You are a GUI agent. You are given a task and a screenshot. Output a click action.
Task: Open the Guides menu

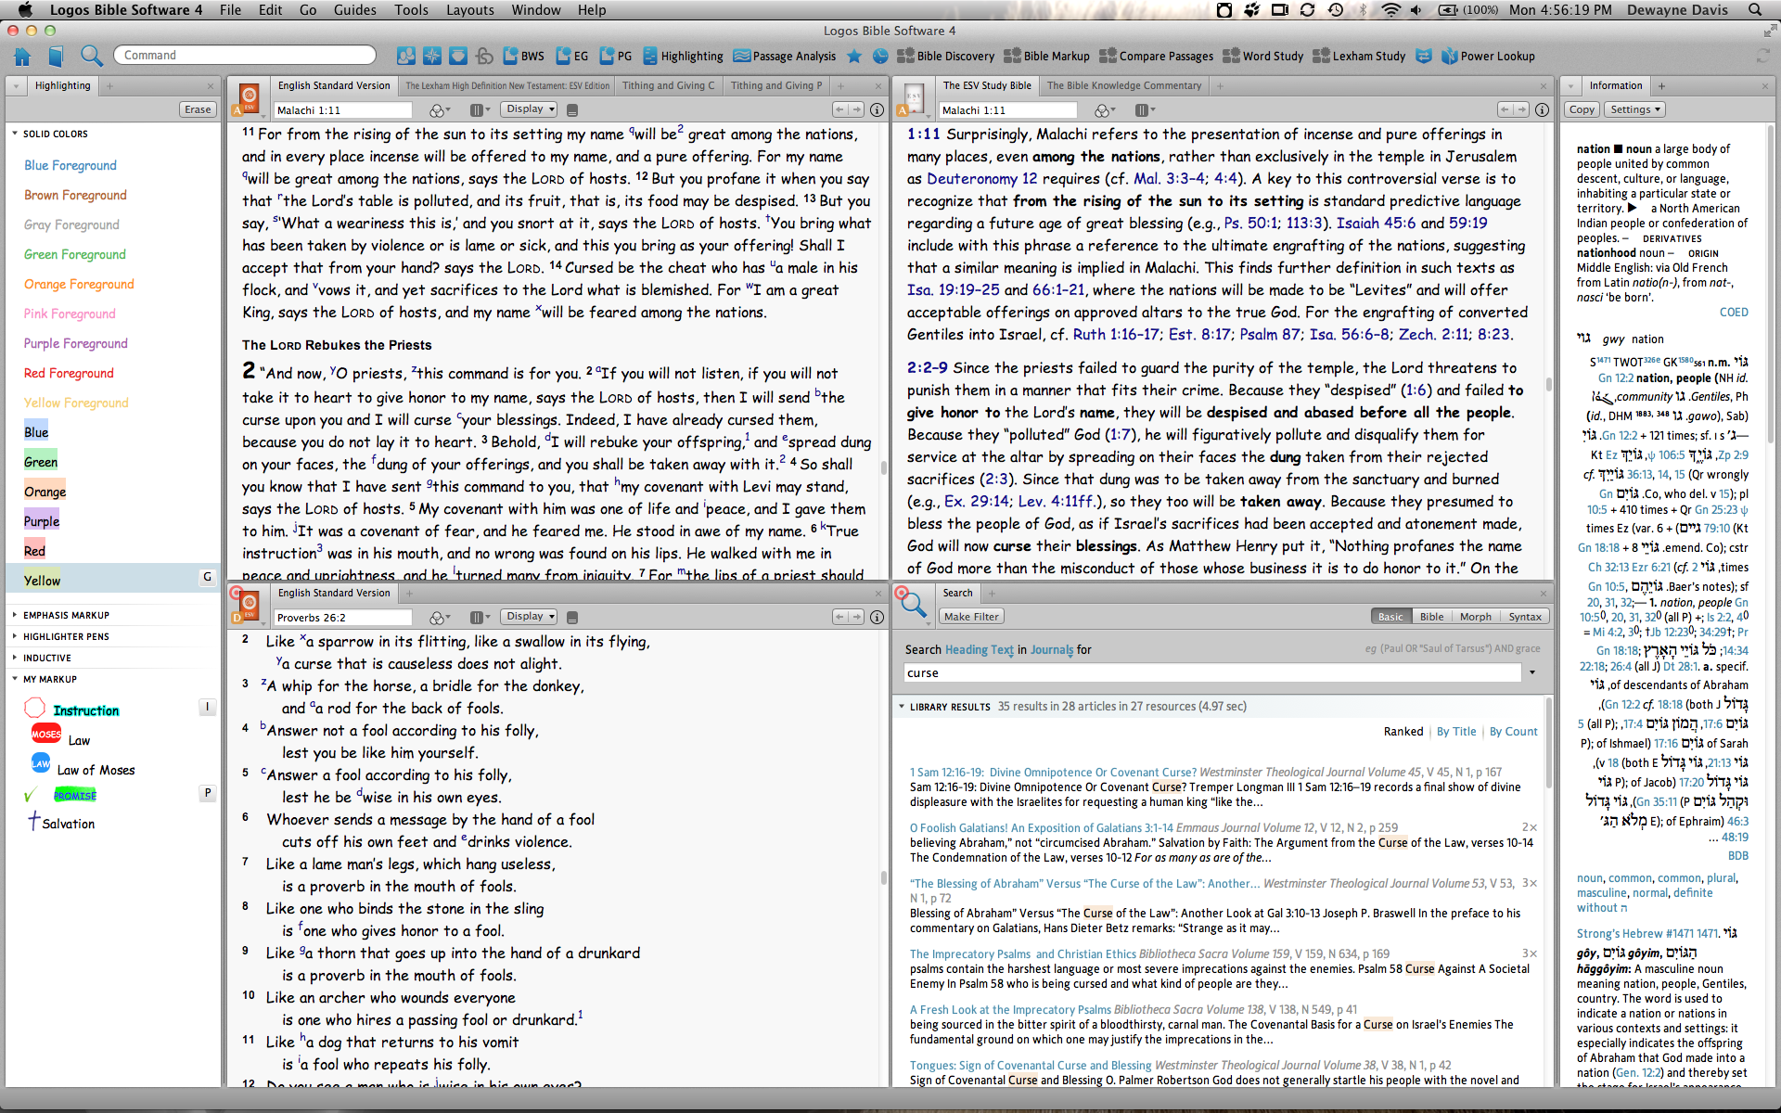pos(354,10)
